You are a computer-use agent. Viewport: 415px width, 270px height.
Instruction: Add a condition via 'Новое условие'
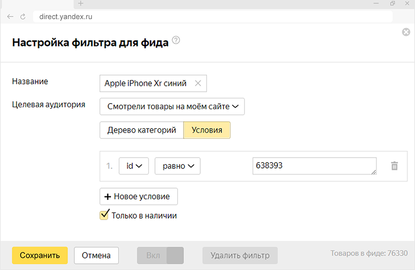(x=139, y=197)
